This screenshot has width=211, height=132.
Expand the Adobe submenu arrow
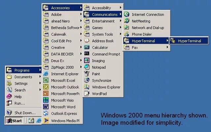point(81,14)
